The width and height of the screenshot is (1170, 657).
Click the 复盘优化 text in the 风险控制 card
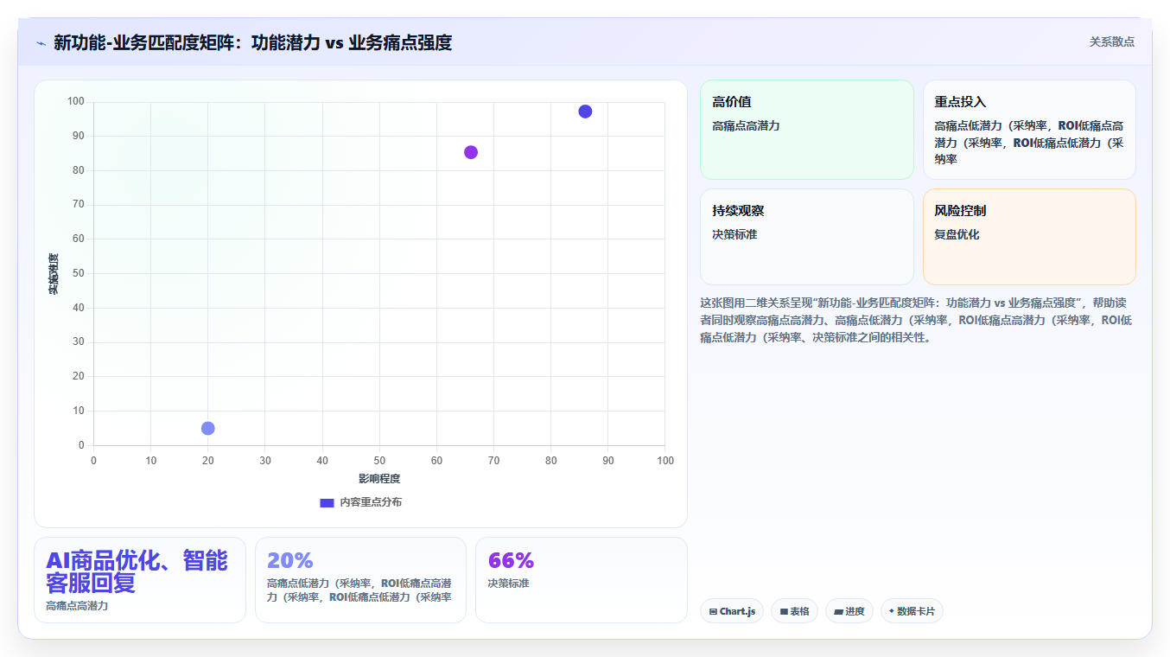[x=957, y=234]
